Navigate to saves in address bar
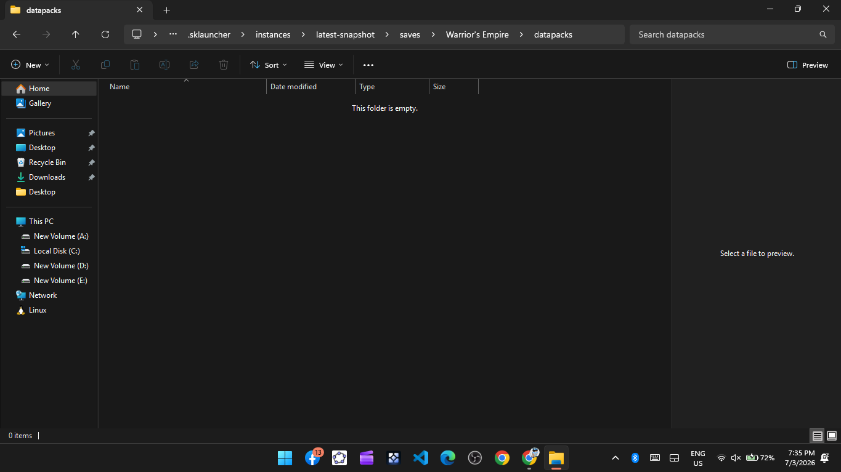841x472 pixels. [x=410, y=34]
